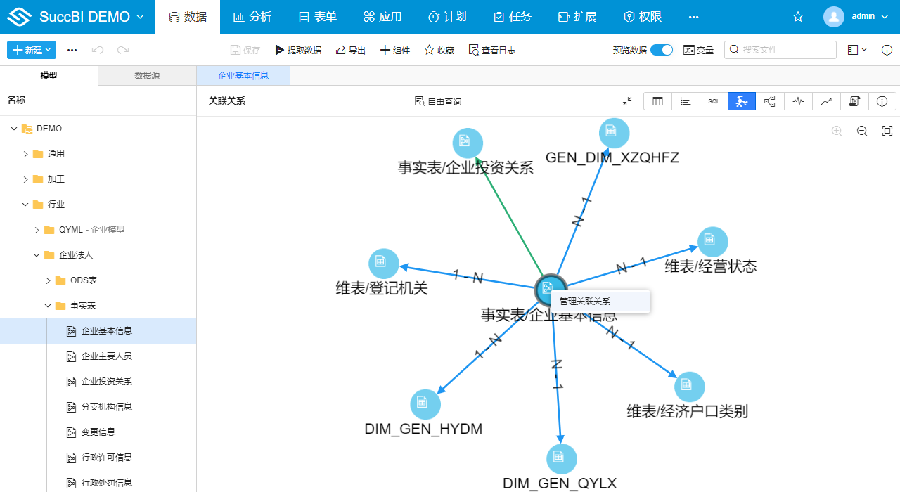Click the fit-to-screen icon in the canvas
This screenshot has height=492, width=900.
coord(887,131)
